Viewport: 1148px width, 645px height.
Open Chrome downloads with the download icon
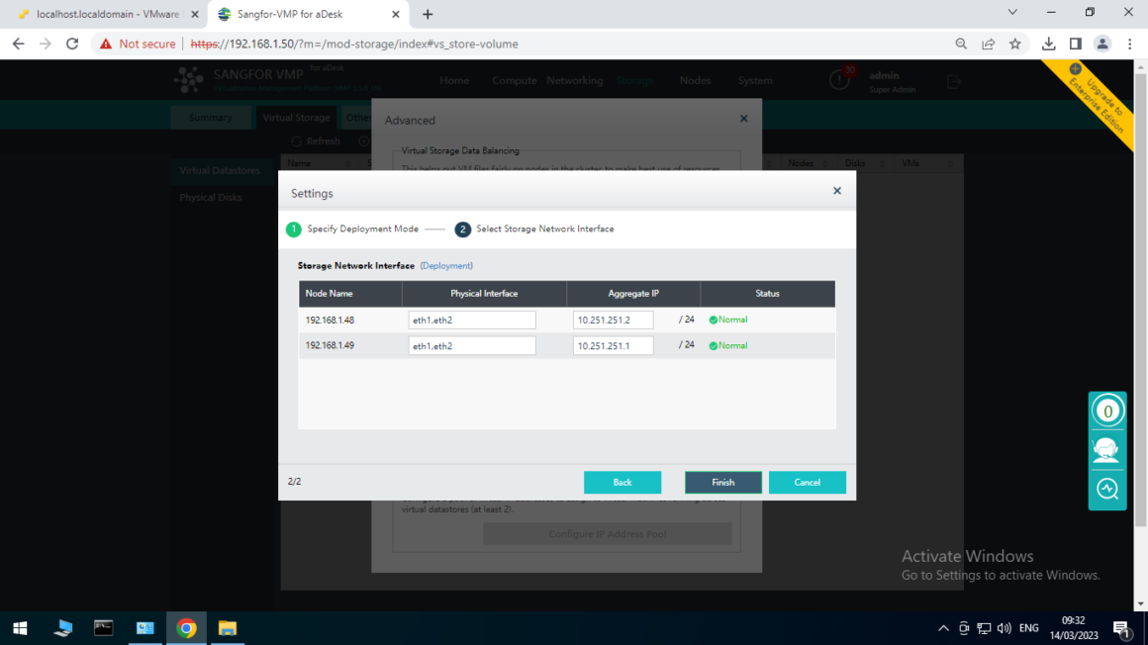coord(1049,44)
